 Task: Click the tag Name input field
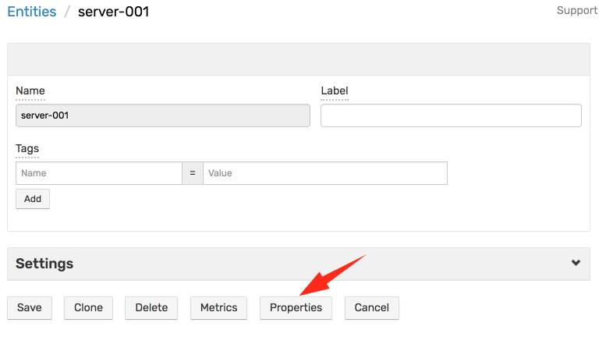[x=99, y=173]
